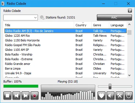Select Globo 1150 Belo Horizonte station
Screen dimensions: 135x103
(x=66, y=40)
